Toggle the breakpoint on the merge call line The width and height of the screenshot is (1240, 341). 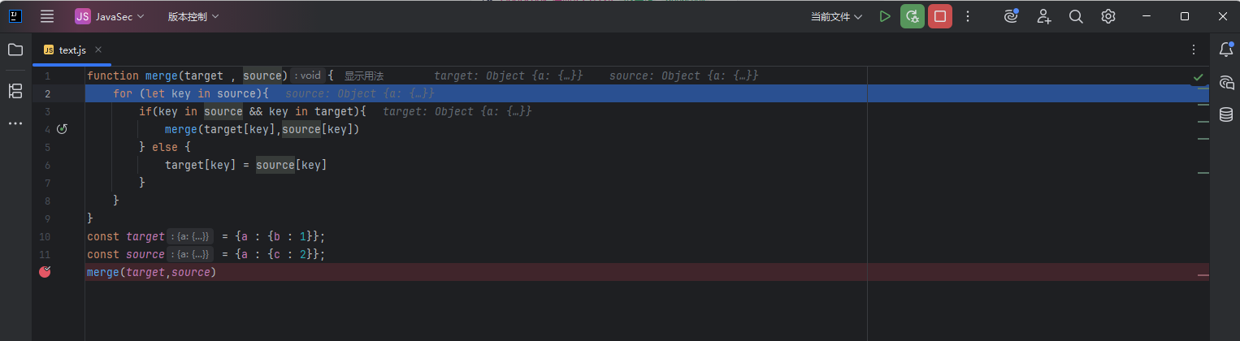pos(45,272)
